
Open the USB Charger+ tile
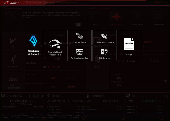click(104, 53)
